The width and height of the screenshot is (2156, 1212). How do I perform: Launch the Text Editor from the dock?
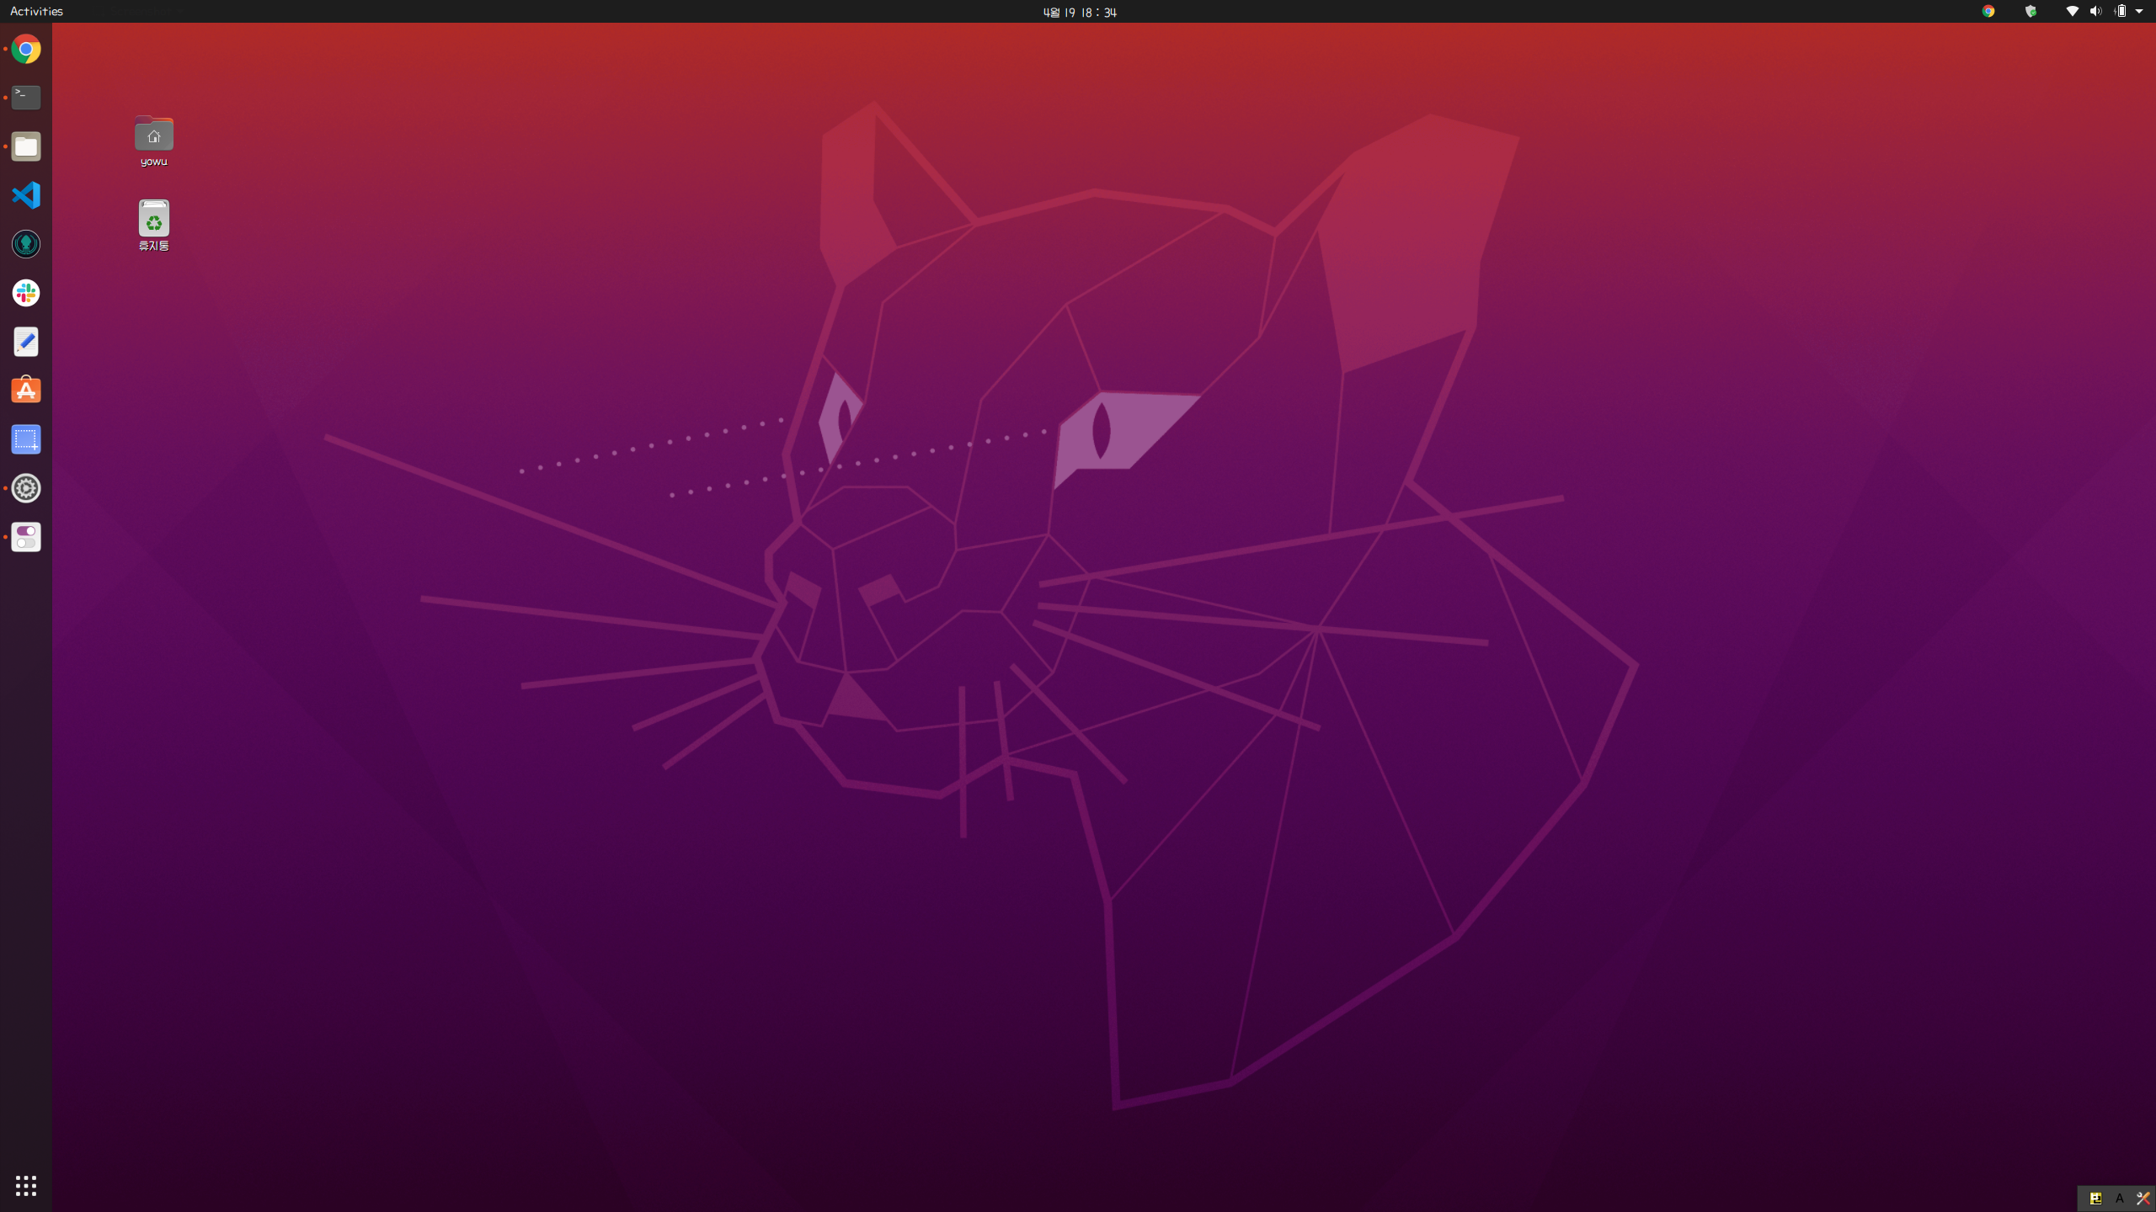click(x=26, y=342)
